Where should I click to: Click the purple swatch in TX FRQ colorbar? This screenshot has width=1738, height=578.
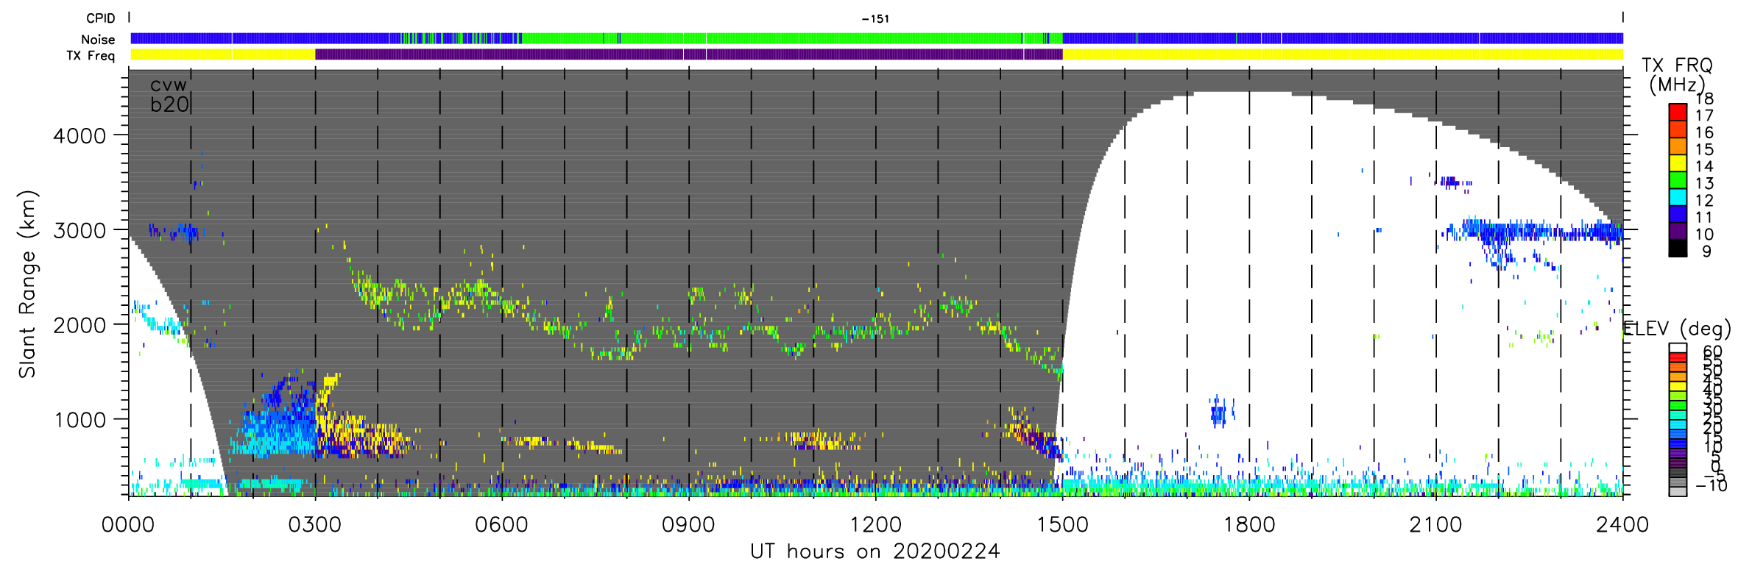[x=1677, y=232]
